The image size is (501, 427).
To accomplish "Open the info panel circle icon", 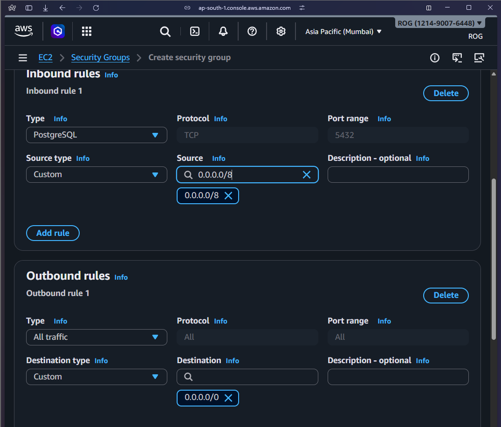I will coord(434,58).
